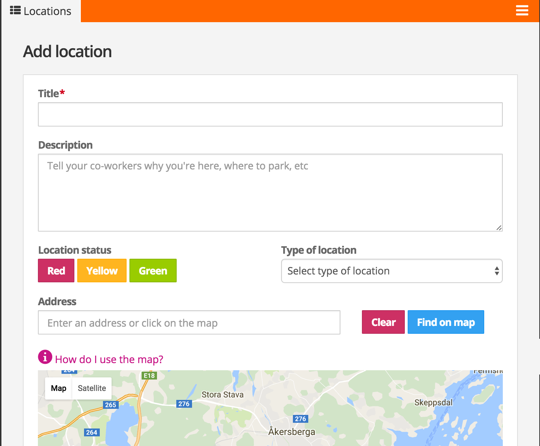The image size is (540, 446).
Task: Set location status to Red
Action: [56, 271]
